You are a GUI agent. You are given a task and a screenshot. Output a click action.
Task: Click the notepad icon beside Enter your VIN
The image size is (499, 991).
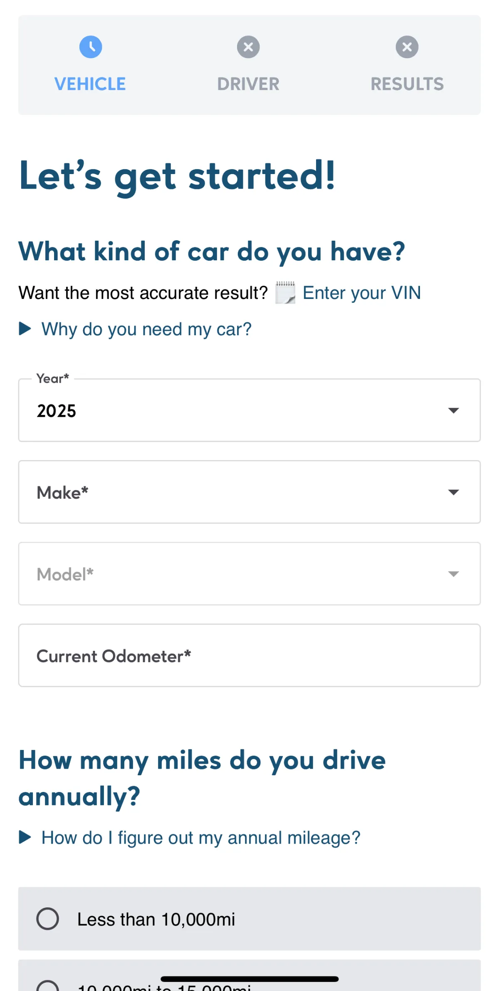coord(285,293)
